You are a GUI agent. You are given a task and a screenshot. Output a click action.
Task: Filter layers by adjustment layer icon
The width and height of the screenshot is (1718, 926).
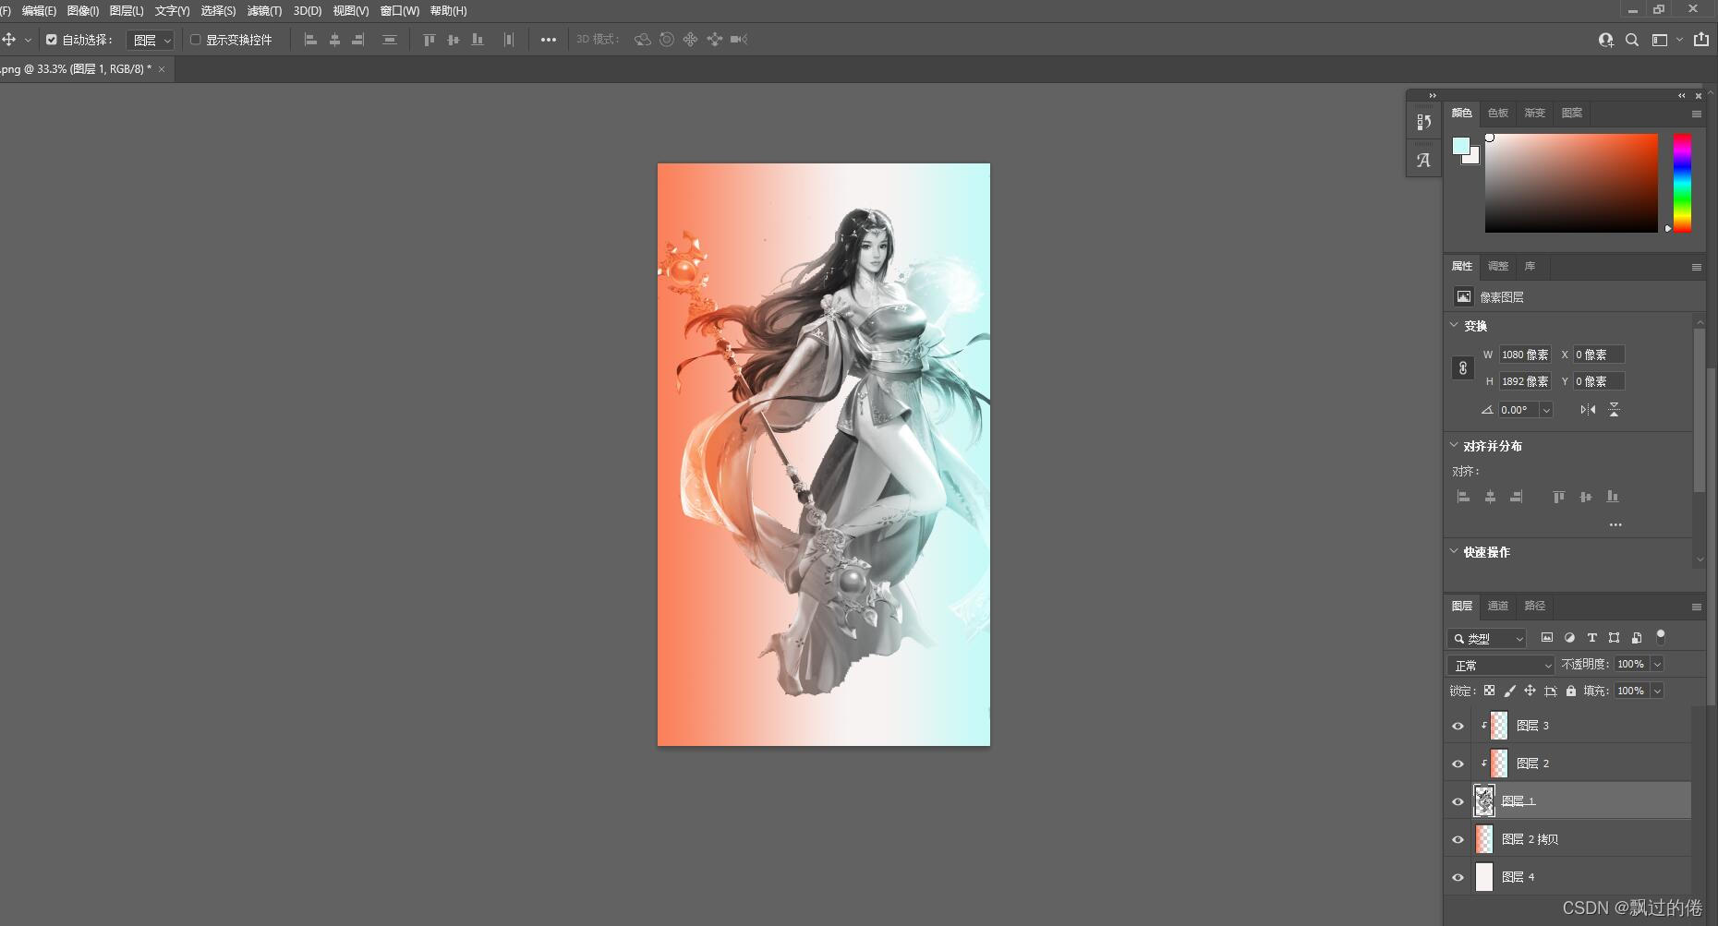pyautogui.click(x=1569, y=637)
